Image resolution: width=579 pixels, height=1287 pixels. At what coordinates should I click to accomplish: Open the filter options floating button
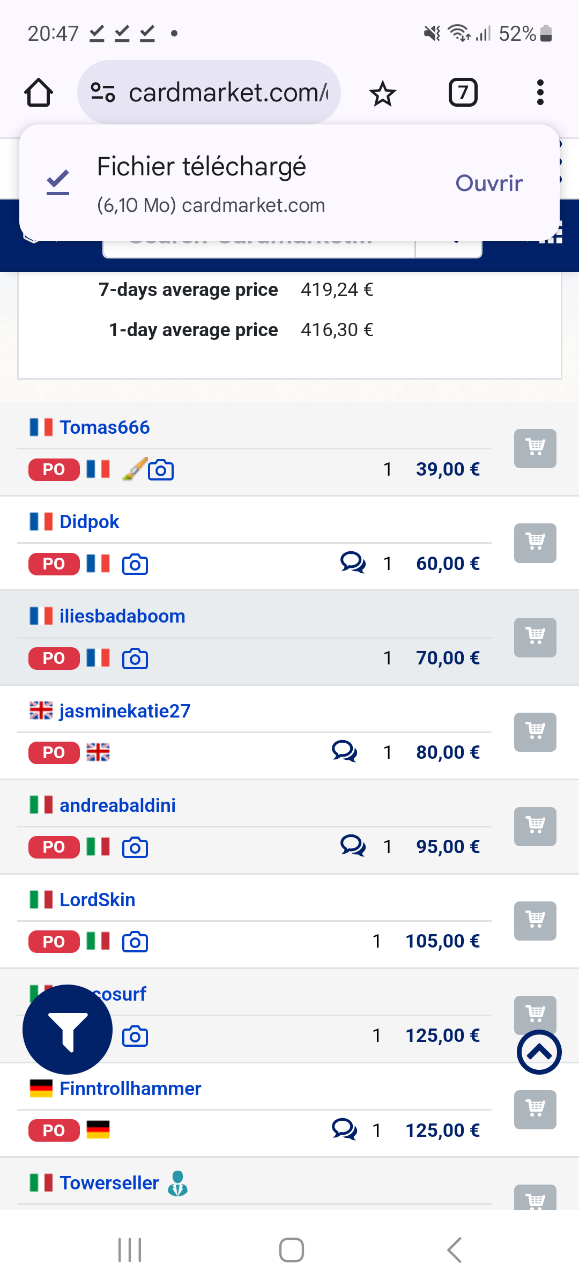pyautogui.click(x=68, y=1030)
